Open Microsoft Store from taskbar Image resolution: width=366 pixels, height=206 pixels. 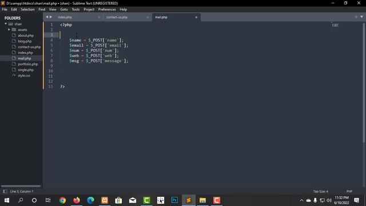coord(118,200)
